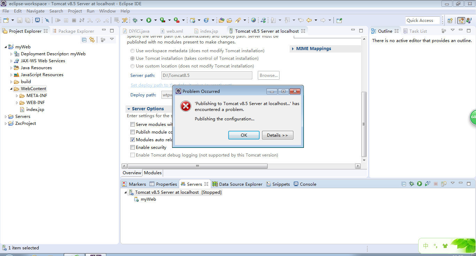The height and width of the screenshot is (256, 476).
Task: Open the Window menu
Action: pyautogui.click(x=107, y=11)
